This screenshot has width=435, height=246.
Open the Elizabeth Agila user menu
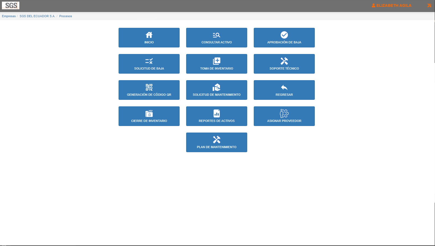coord(392,5)
